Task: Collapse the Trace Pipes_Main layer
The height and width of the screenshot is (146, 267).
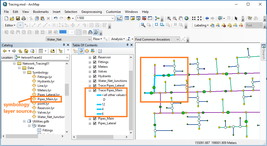Action: coord(90,91)
